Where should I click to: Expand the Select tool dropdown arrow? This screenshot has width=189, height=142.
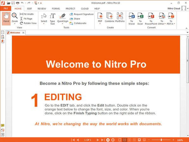(44, 24)
